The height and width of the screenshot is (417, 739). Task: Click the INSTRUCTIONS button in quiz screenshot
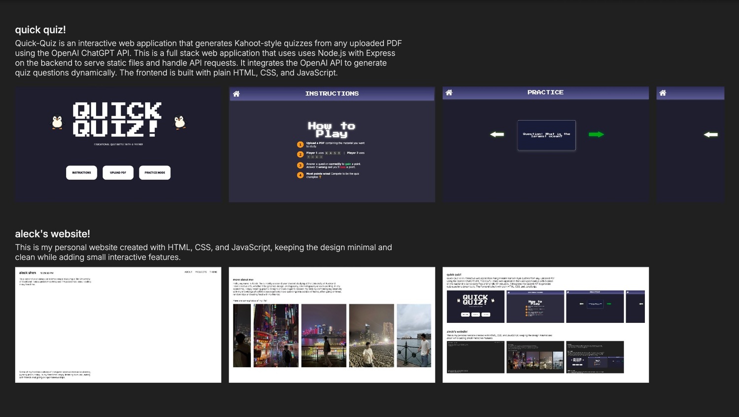point(82,173)
